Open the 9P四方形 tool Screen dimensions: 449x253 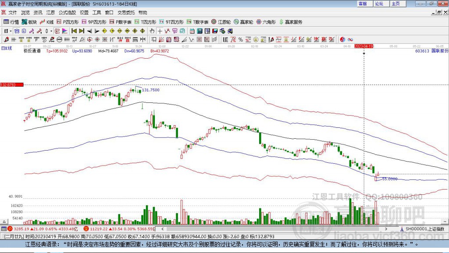[94, 22]
